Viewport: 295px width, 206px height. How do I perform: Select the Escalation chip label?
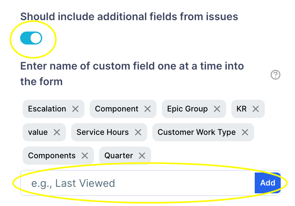tap(46, 109)
